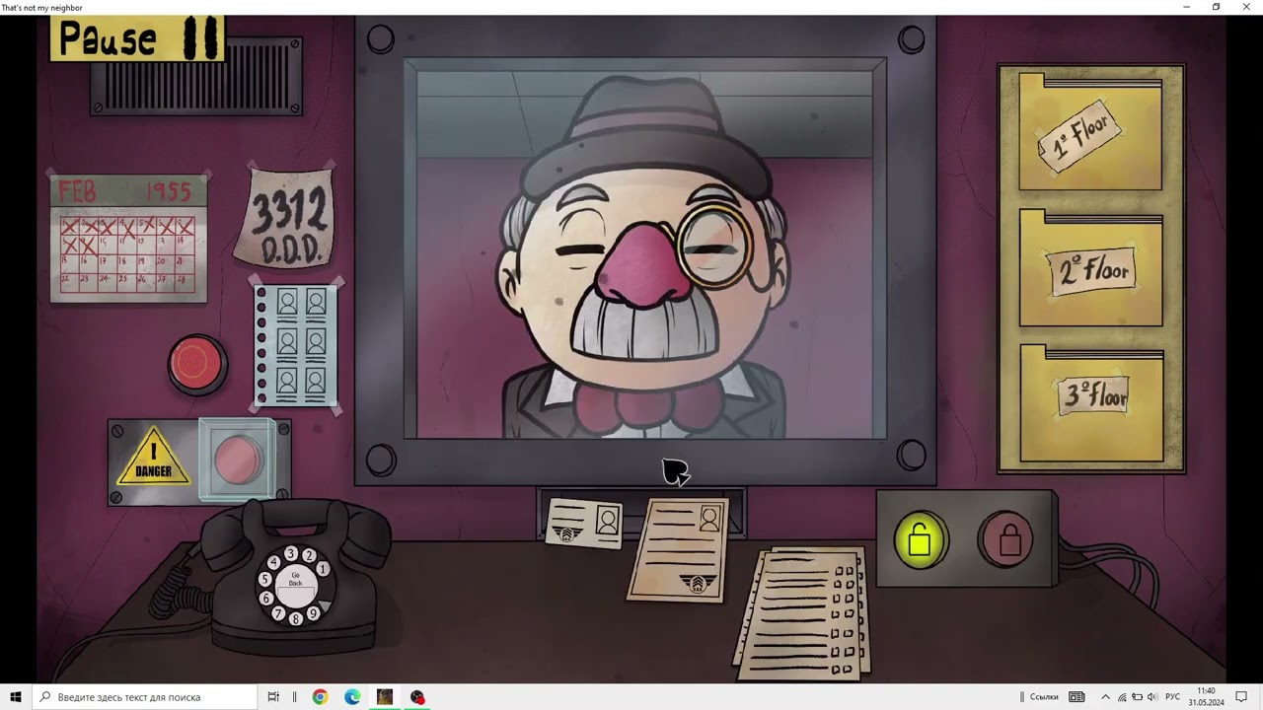Launch Google Chrome from the taskbar
Viewport: 1263px width, 710px height.
[x=320, y=697]
